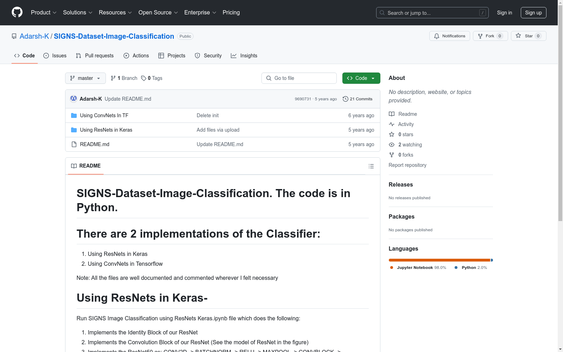Click the tag icon next to Tags

[x=144, y=78]
